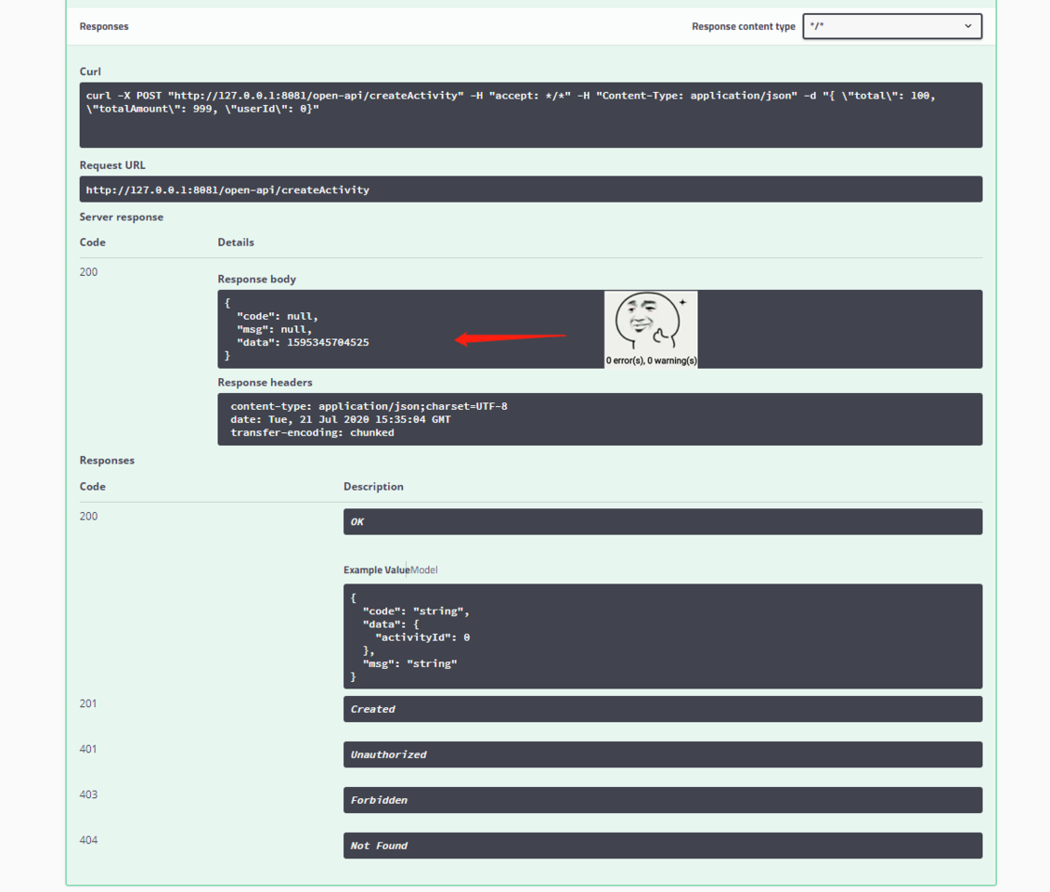
Task: Click the dropdown chevron arrow icon
Action: (967, 26)
